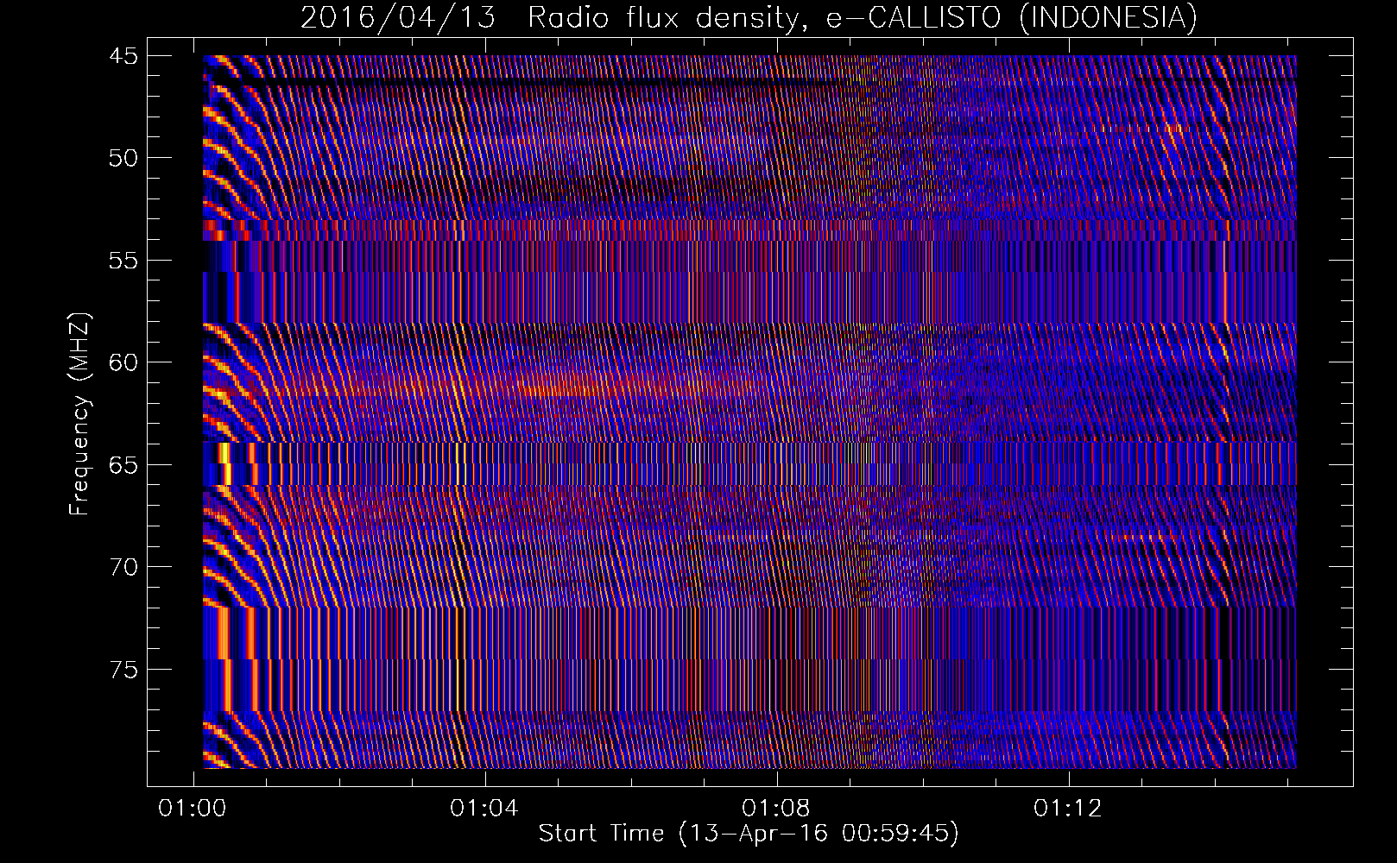Click the 70 MHz axis tick label

tap(123, 567)
